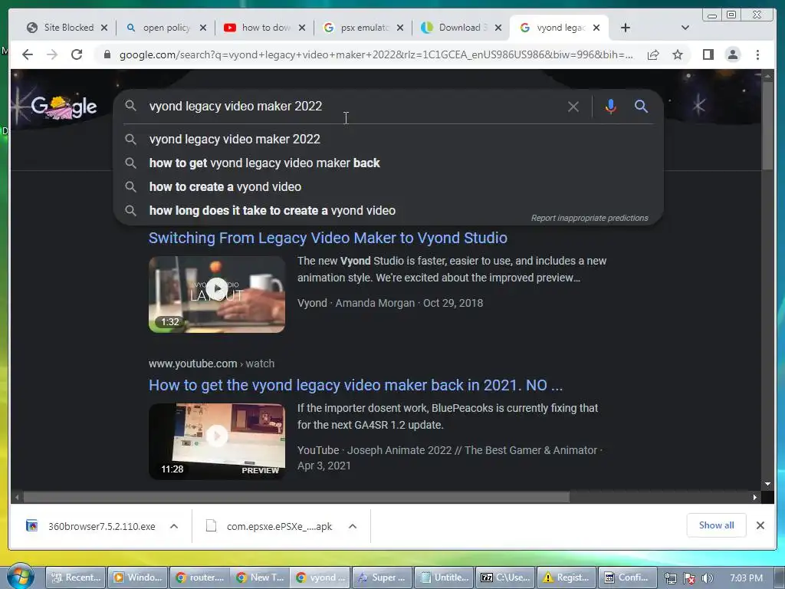Switch to Registry warning taskbar window

pyautogui.click(x=567, y=577)
